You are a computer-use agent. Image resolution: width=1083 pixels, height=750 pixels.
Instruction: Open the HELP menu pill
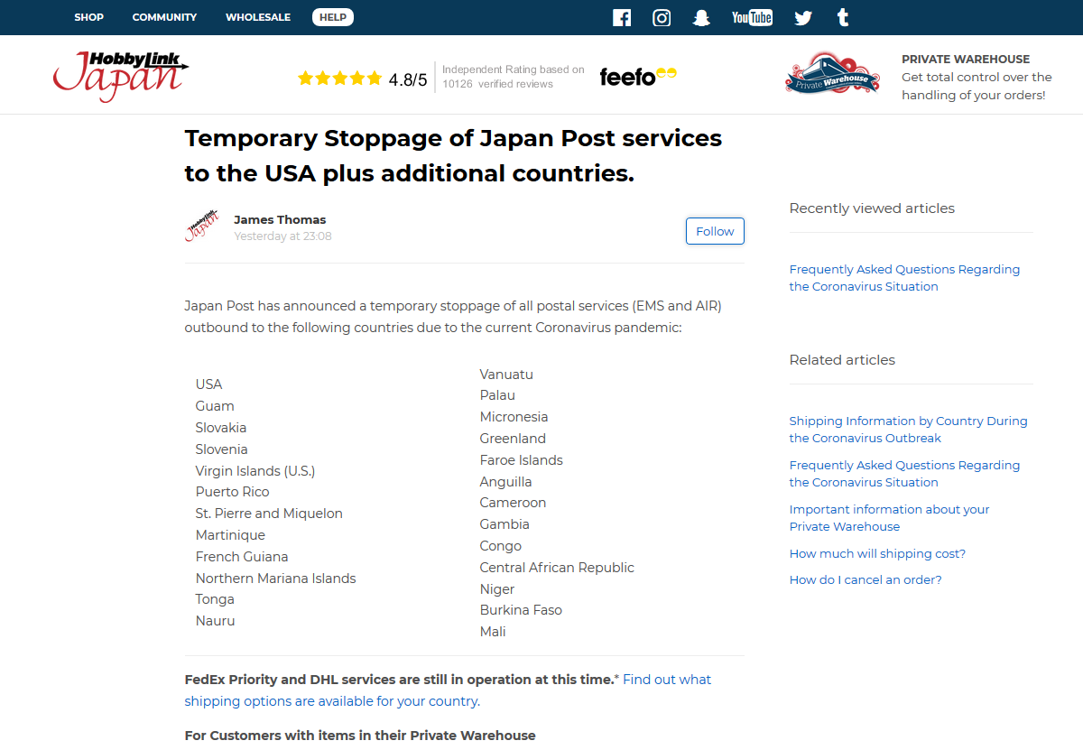333,17
